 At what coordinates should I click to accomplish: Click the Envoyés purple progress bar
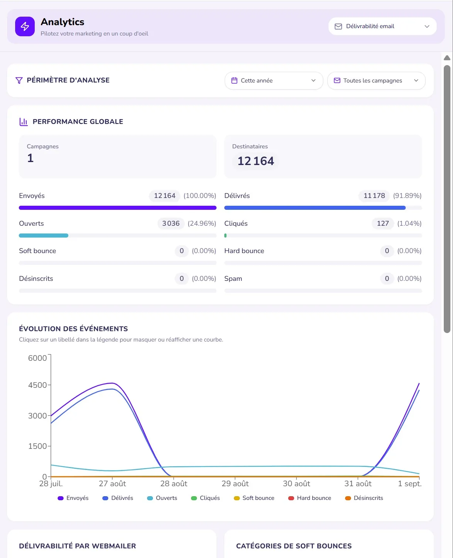[117, 208]
